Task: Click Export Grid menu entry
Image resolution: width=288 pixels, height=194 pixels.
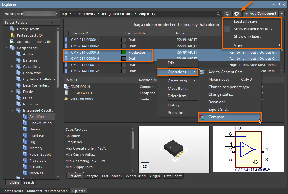Action: pyautogui.click(x=219, y=110)
